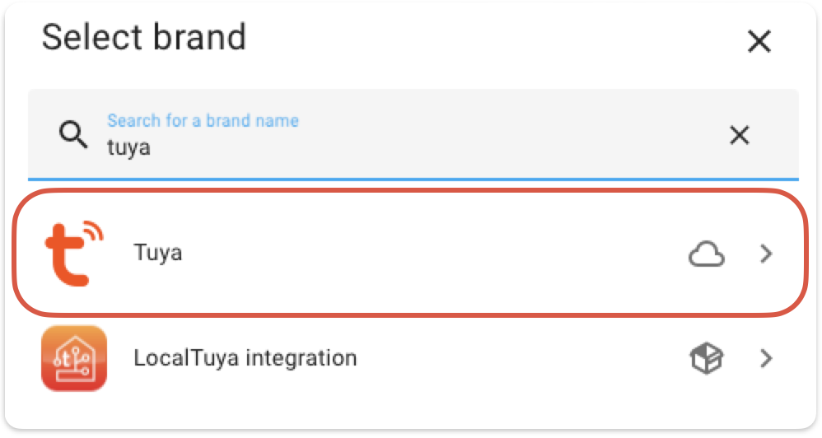
Task: Clear the brand search text
Action: (x=740, y=136)
